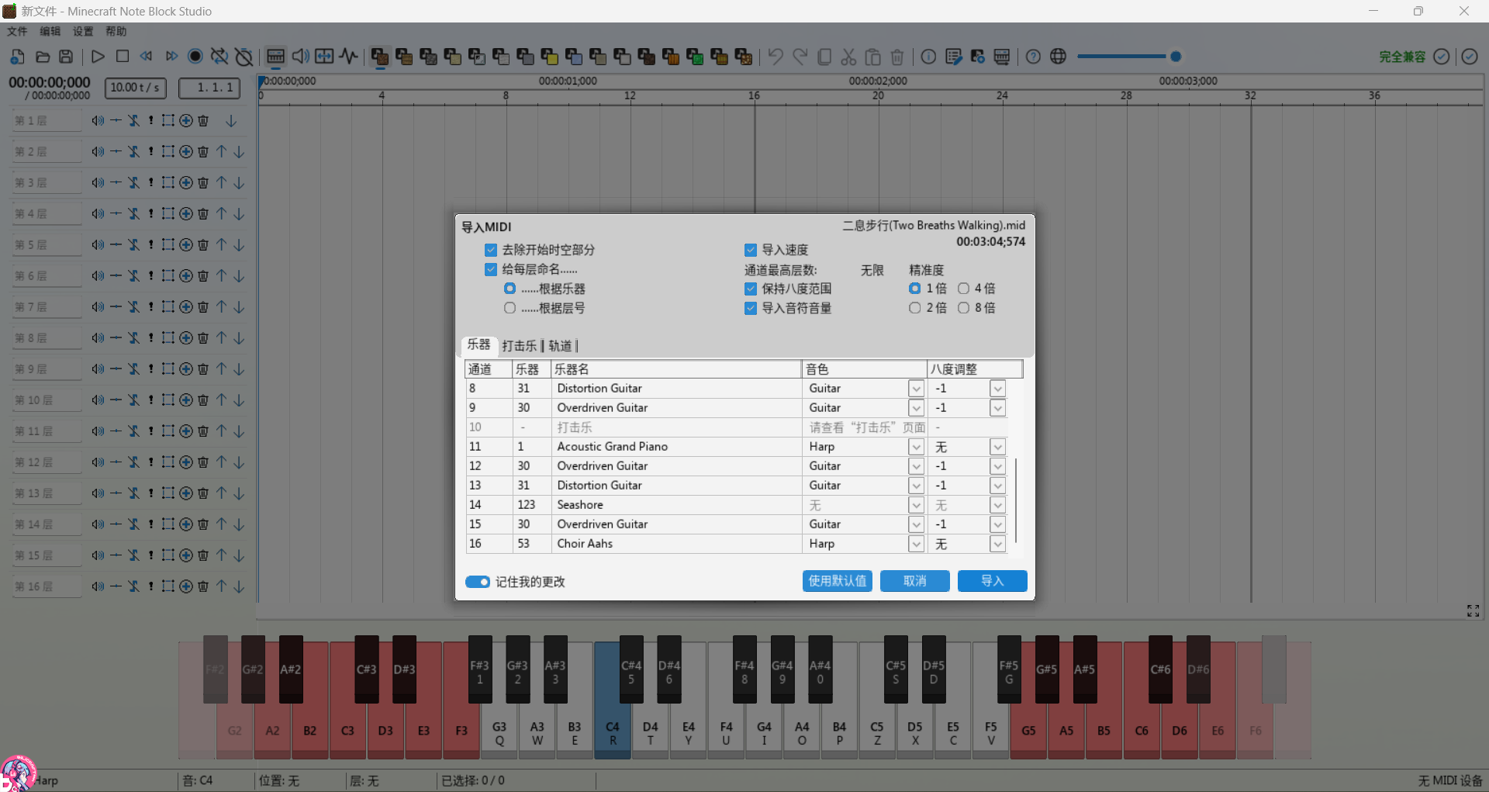Open song properties with the note-and-pencil icon

coord(954,57)
